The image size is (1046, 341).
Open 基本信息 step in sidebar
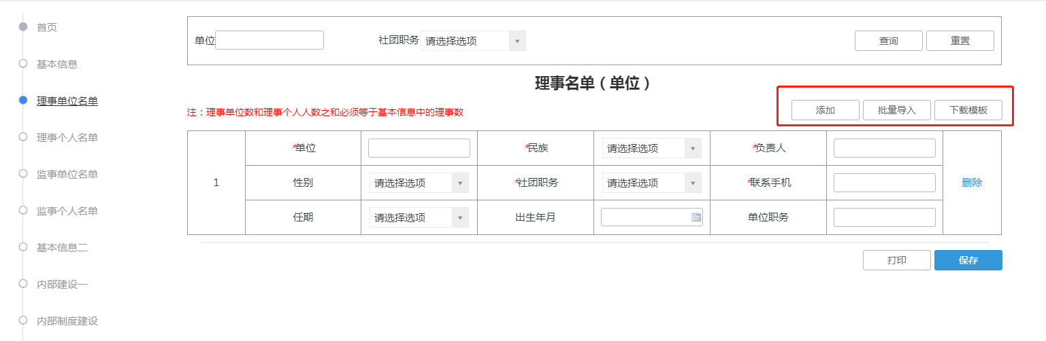tap(57, 64)
